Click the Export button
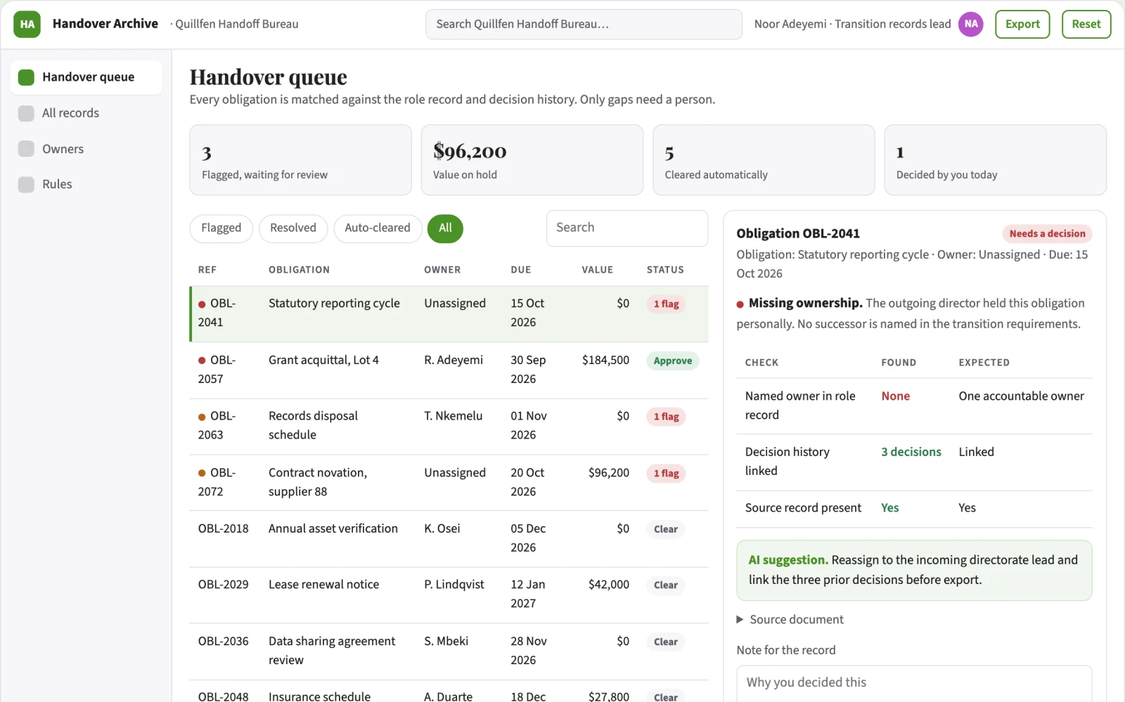The image size is (1125, 702). click(x=1022, y=24)
